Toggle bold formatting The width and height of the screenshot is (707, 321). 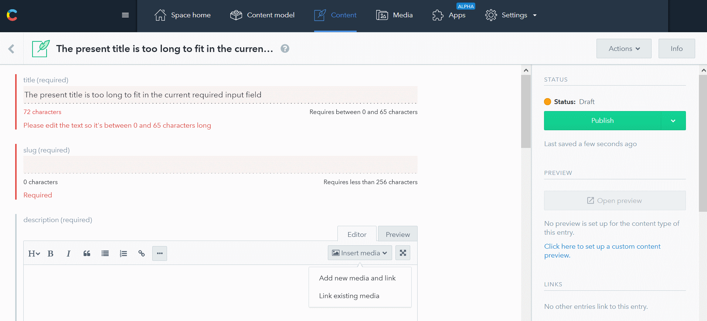click(51, 253)
